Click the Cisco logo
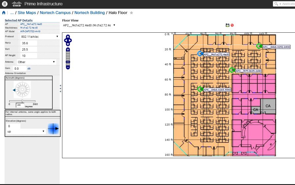The image size is (295, 185). click(x=17, y=4)
